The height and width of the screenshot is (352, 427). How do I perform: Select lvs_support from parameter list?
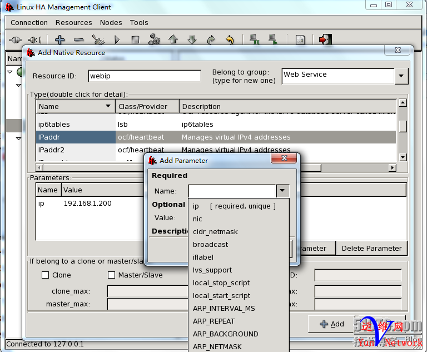(239, 270)
